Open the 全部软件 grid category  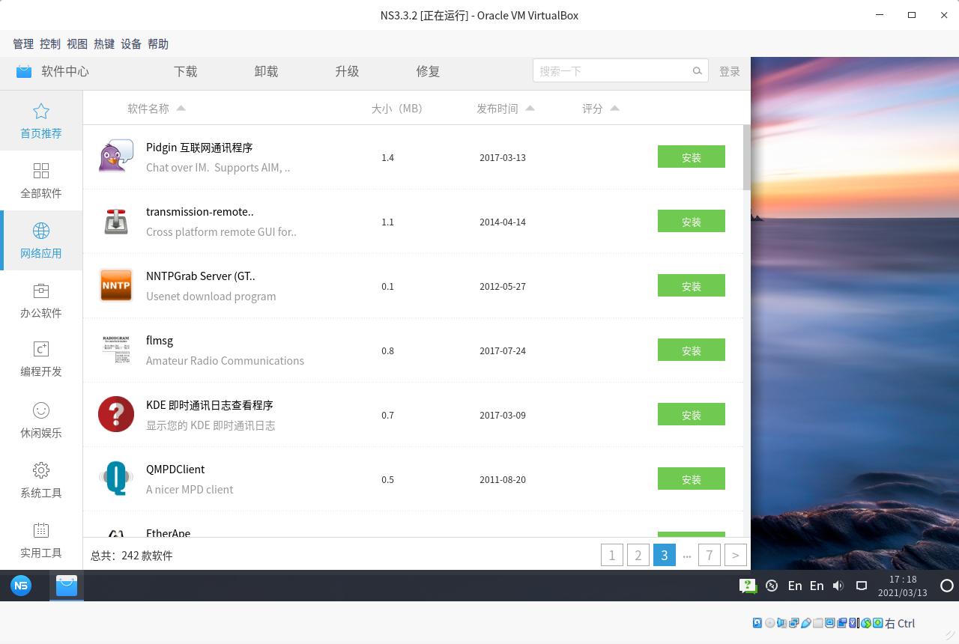click(41, 180)
